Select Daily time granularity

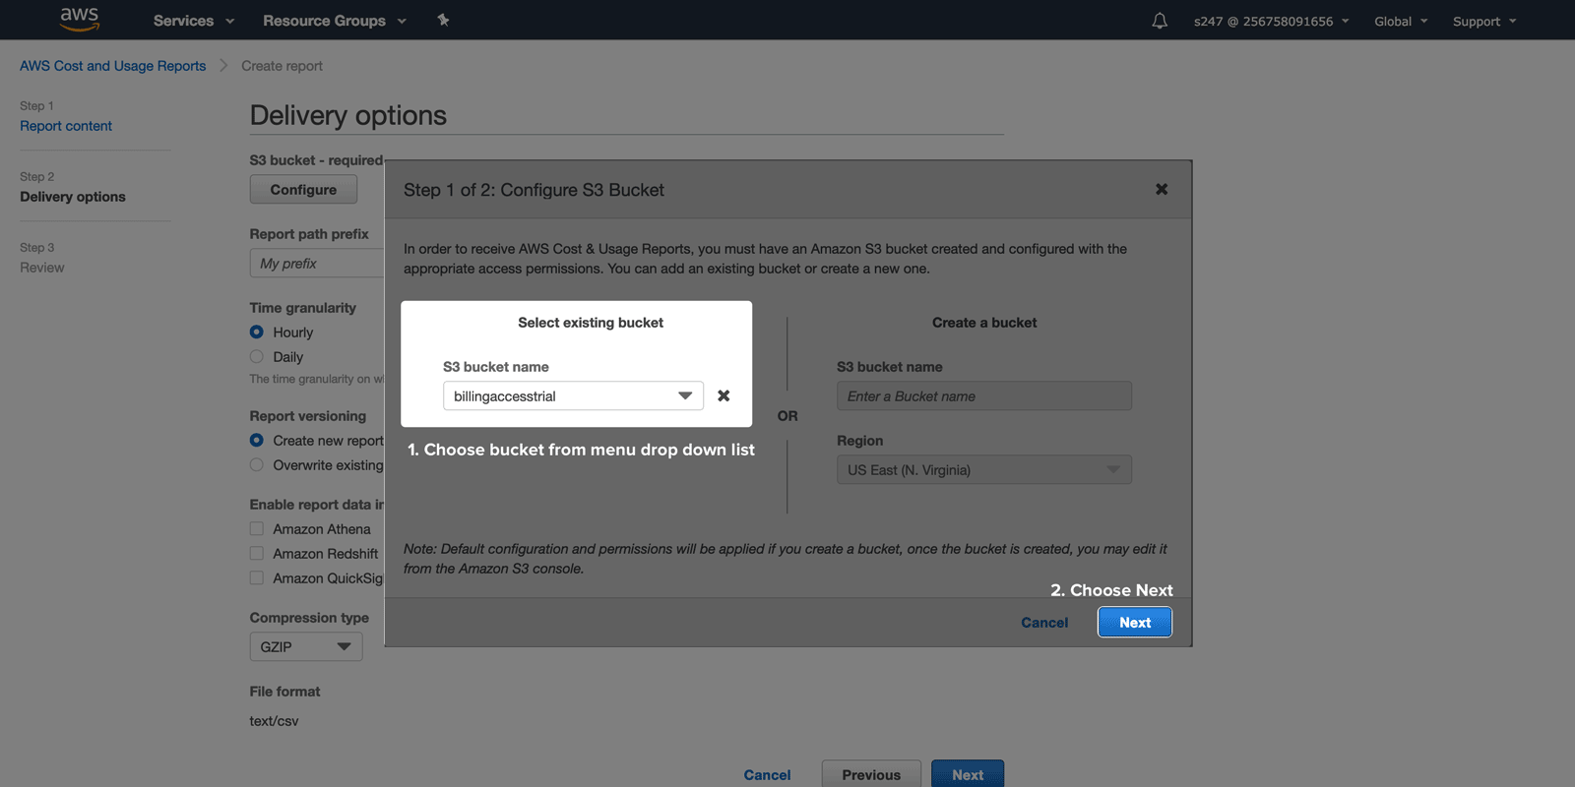click(257, 356)
